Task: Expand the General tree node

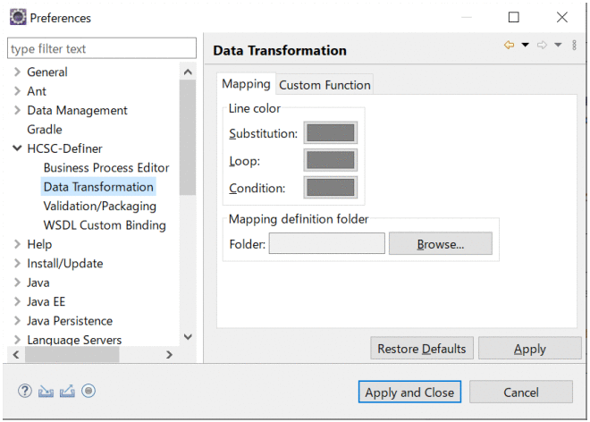Action: pyautogui.click(x=18, y=72)
